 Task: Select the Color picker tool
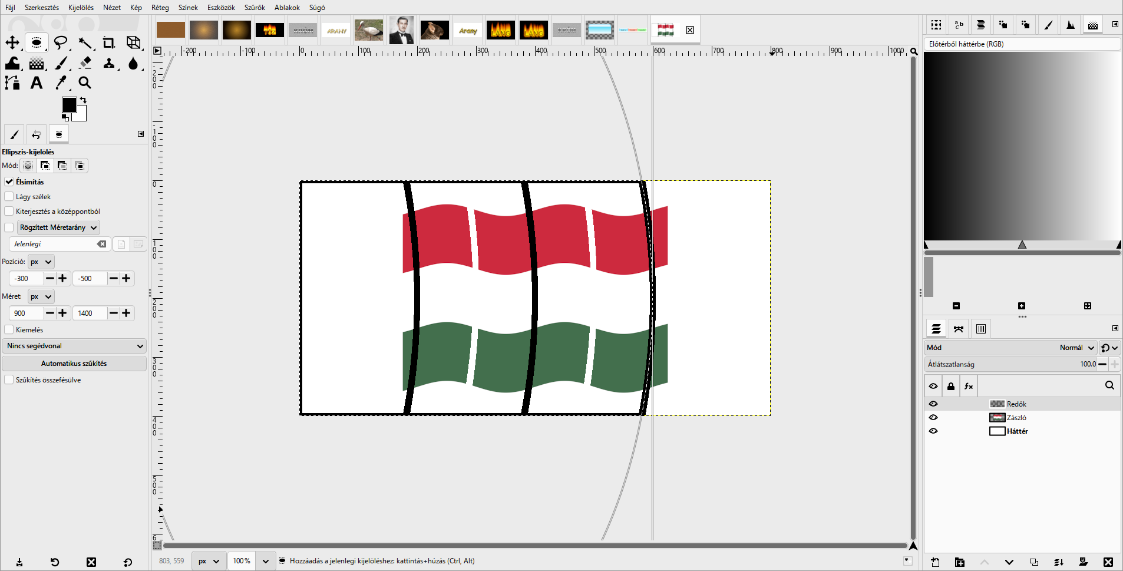click(x=61, y=83)
